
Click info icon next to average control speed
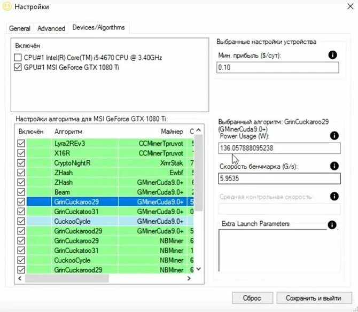[334, 196]
